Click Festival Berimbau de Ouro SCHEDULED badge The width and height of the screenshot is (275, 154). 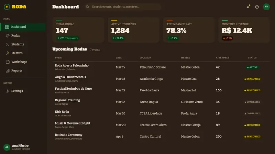[x=252, y=90]
